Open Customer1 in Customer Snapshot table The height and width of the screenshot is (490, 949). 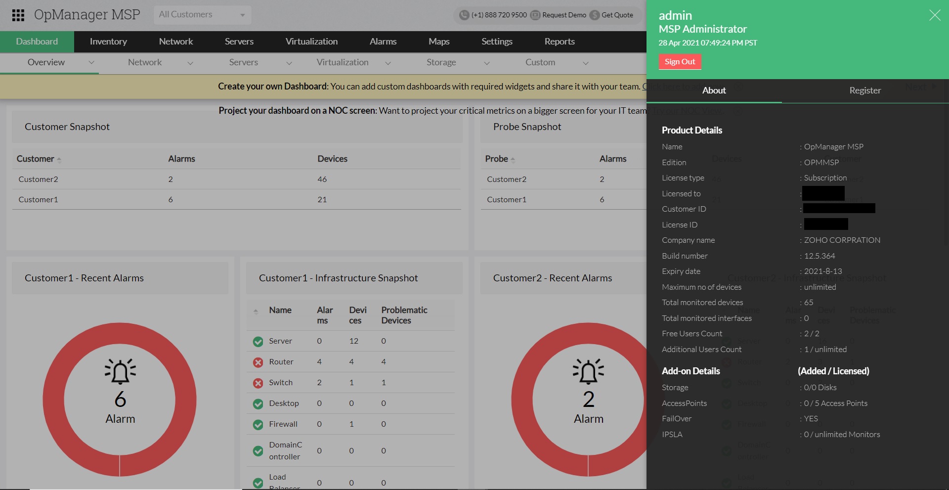[x=38, y=199]
